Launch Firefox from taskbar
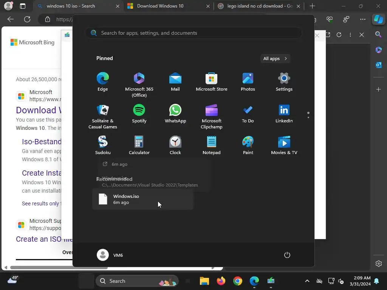The height and width of the screenshot is (290, 387). (x=221, y=281)
